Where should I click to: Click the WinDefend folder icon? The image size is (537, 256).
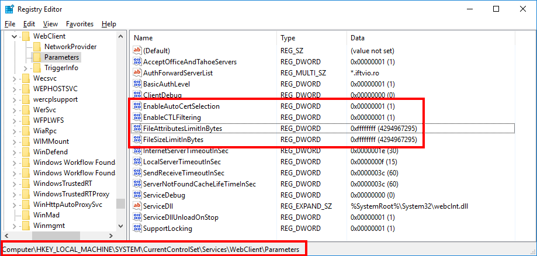(x=26, y=152)
